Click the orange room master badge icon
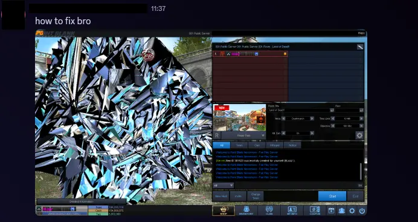The width and height of the screenshot is (418, 222). [x=285, y=54]
